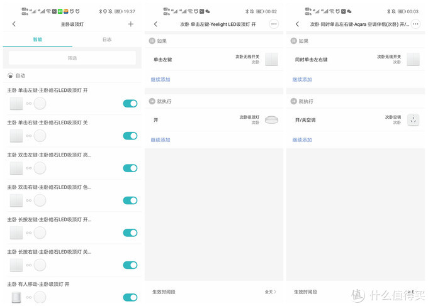Disable the 主卧 单击右键 吸顶灯 关 automation
Viewport: 428px width, 306px height.
pos(130,136)
